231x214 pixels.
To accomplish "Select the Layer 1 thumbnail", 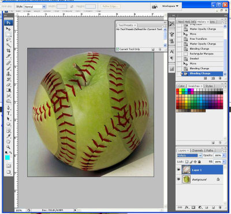I will click(187, 170).
